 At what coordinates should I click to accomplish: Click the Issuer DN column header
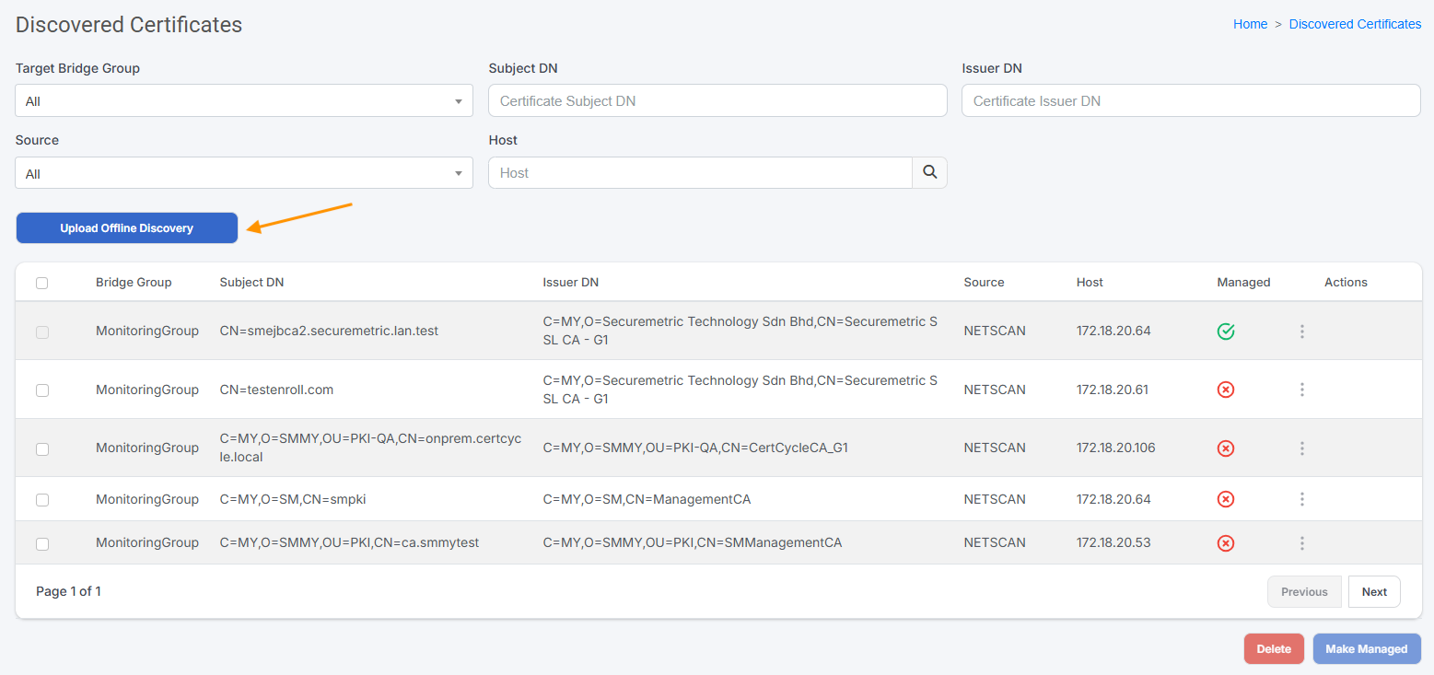[x=571, y=283]
